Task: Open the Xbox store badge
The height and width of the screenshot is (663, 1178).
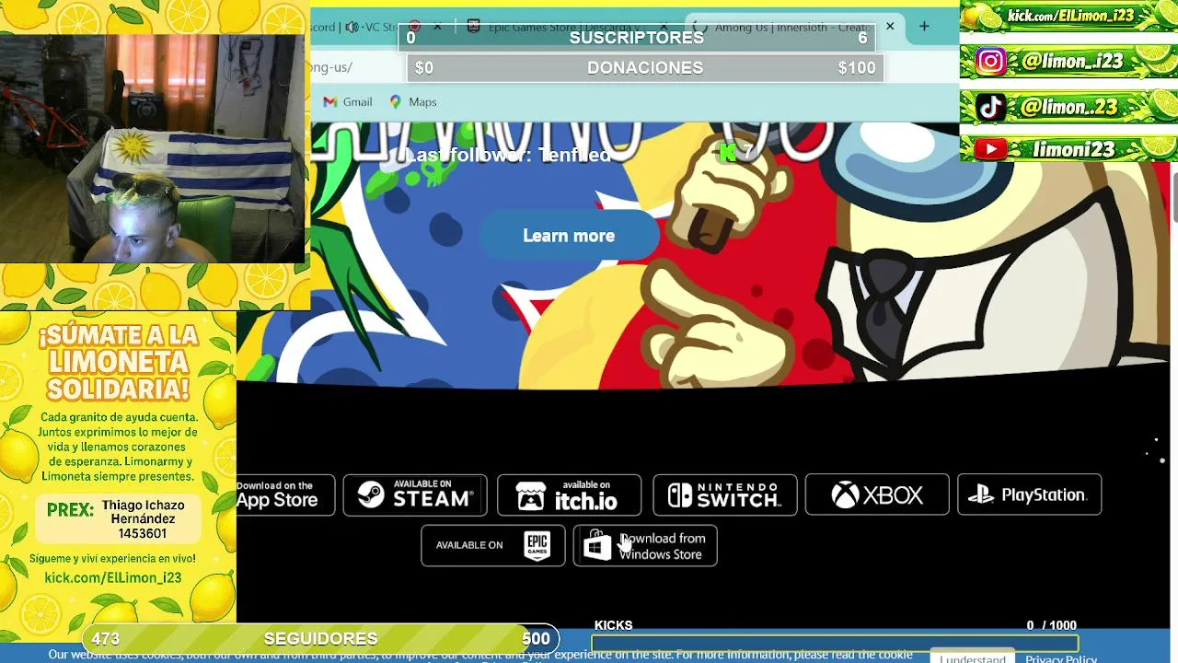Action: 877,495
